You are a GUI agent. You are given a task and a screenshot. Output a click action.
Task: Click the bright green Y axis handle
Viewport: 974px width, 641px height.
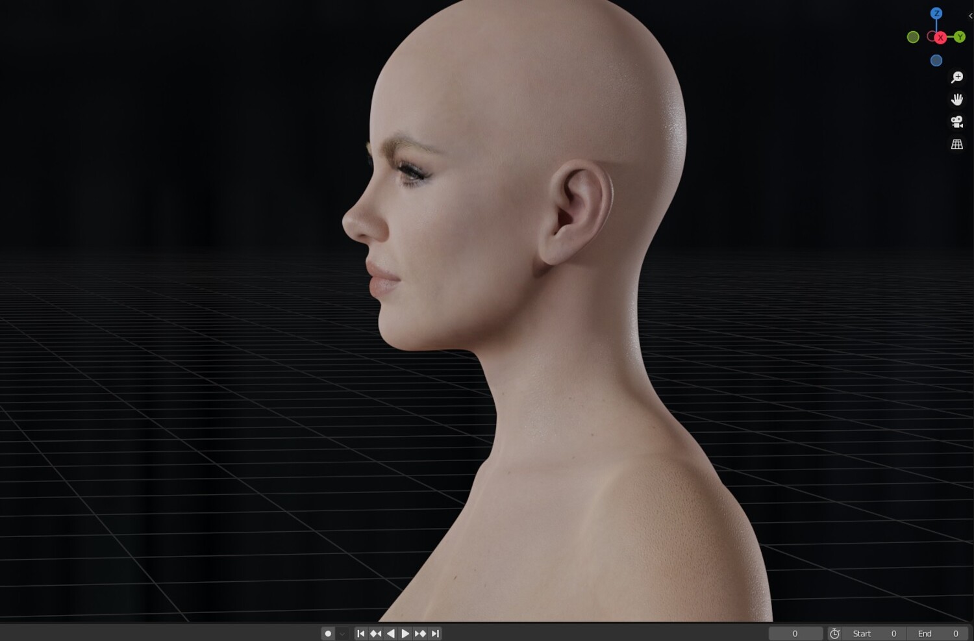[x=960, y=37]
